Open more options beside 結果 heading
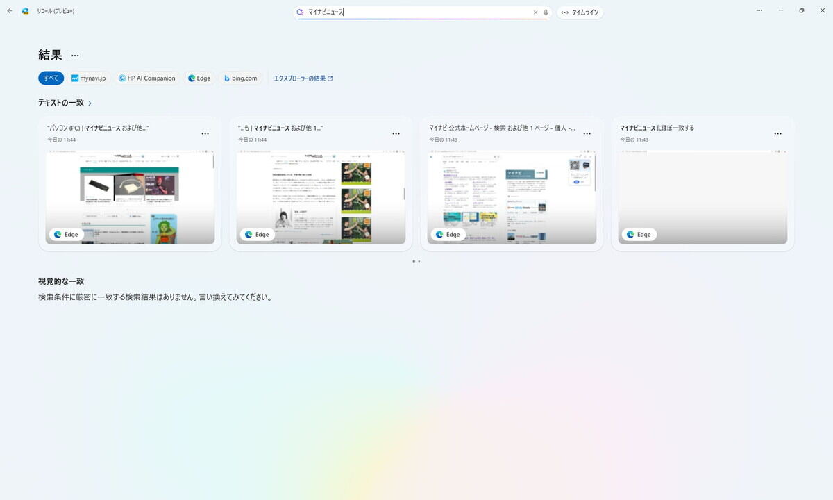Image resolution: width=833 pixels, height=500 pixels. [75, 56]
